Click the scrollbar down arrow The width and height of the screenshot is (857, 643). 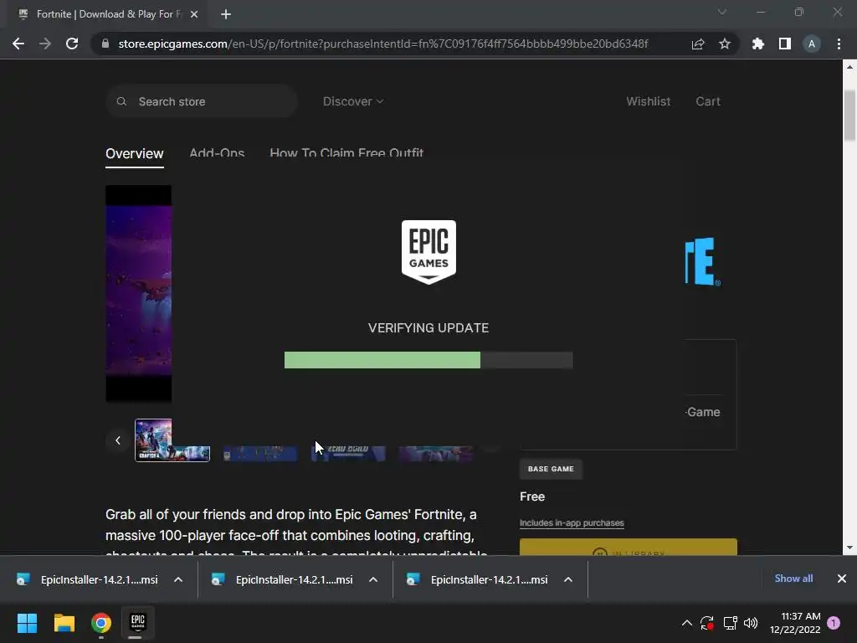coord(850,548)
